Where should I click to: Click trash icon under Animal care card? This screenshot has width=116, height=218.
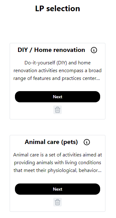coord(58,202)
